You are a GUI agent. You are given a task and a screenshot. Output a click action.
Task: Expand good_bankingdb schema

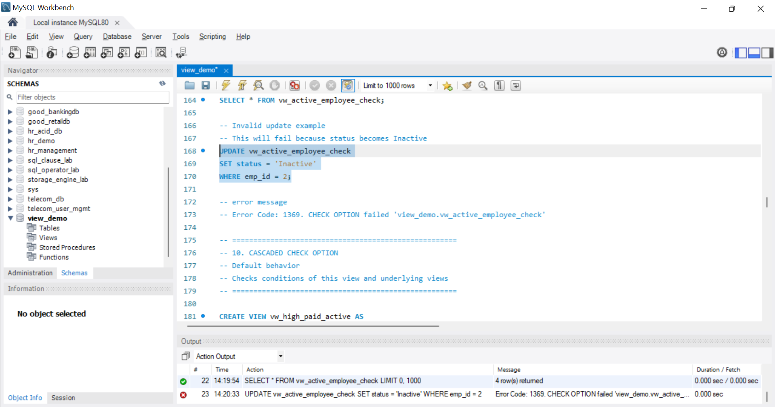10,112
